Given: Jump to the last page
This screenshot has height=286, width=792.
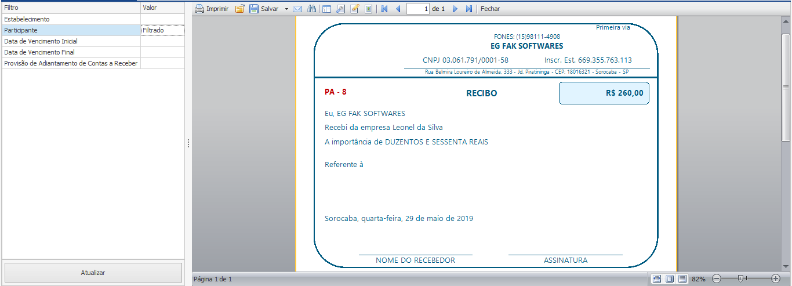Looking at the screenshot, I should tap(469, 9).
